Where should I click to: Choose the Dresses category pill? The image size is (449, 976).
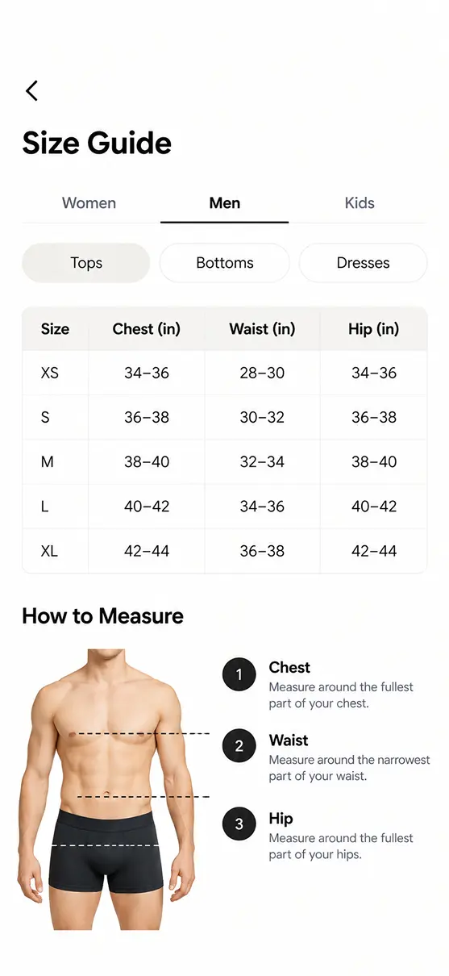point(363,263)
